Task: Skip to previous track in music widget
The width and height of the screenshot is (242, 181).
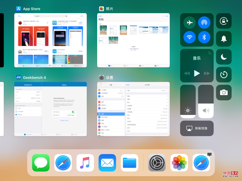Action: coord(187,73)
